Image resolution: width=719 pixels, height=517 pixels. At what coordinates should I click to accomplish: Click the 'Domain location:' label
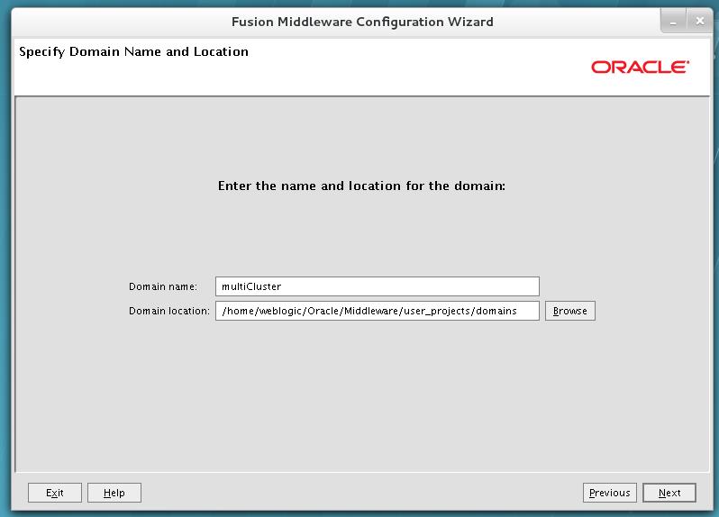(x=168, y=311)
